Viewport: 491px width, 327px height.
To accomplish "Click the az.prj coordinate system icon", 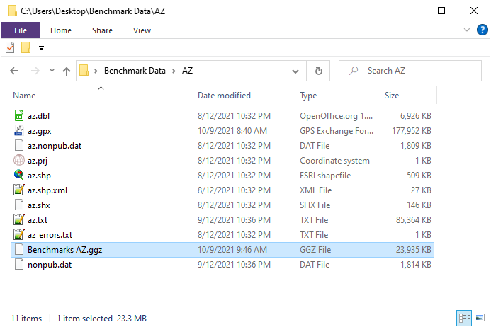I will [x=19, y=160].
